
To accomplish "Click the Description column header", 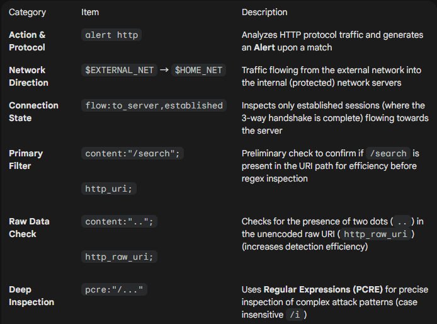I will [264, 12].
